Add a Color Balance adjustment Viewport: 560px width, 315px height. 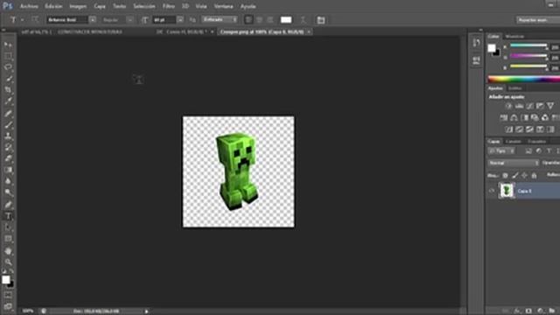(x=514, y=117)
